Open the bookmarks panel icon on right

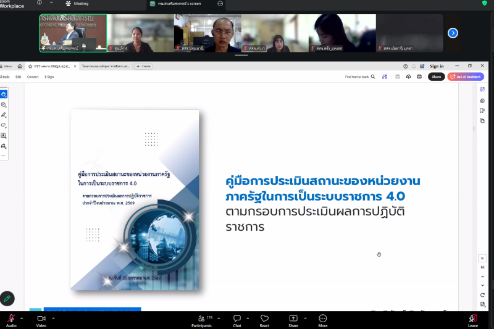(x=482, y=110)
